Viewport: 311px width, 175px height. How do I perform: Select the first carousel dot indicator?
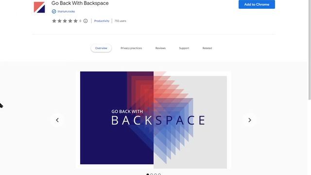148,175
